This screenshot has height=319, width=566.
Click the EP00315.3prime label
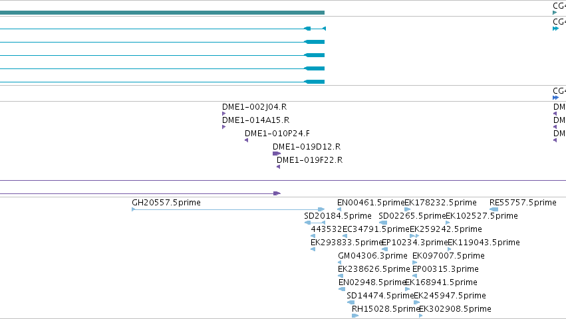[446, 270]
